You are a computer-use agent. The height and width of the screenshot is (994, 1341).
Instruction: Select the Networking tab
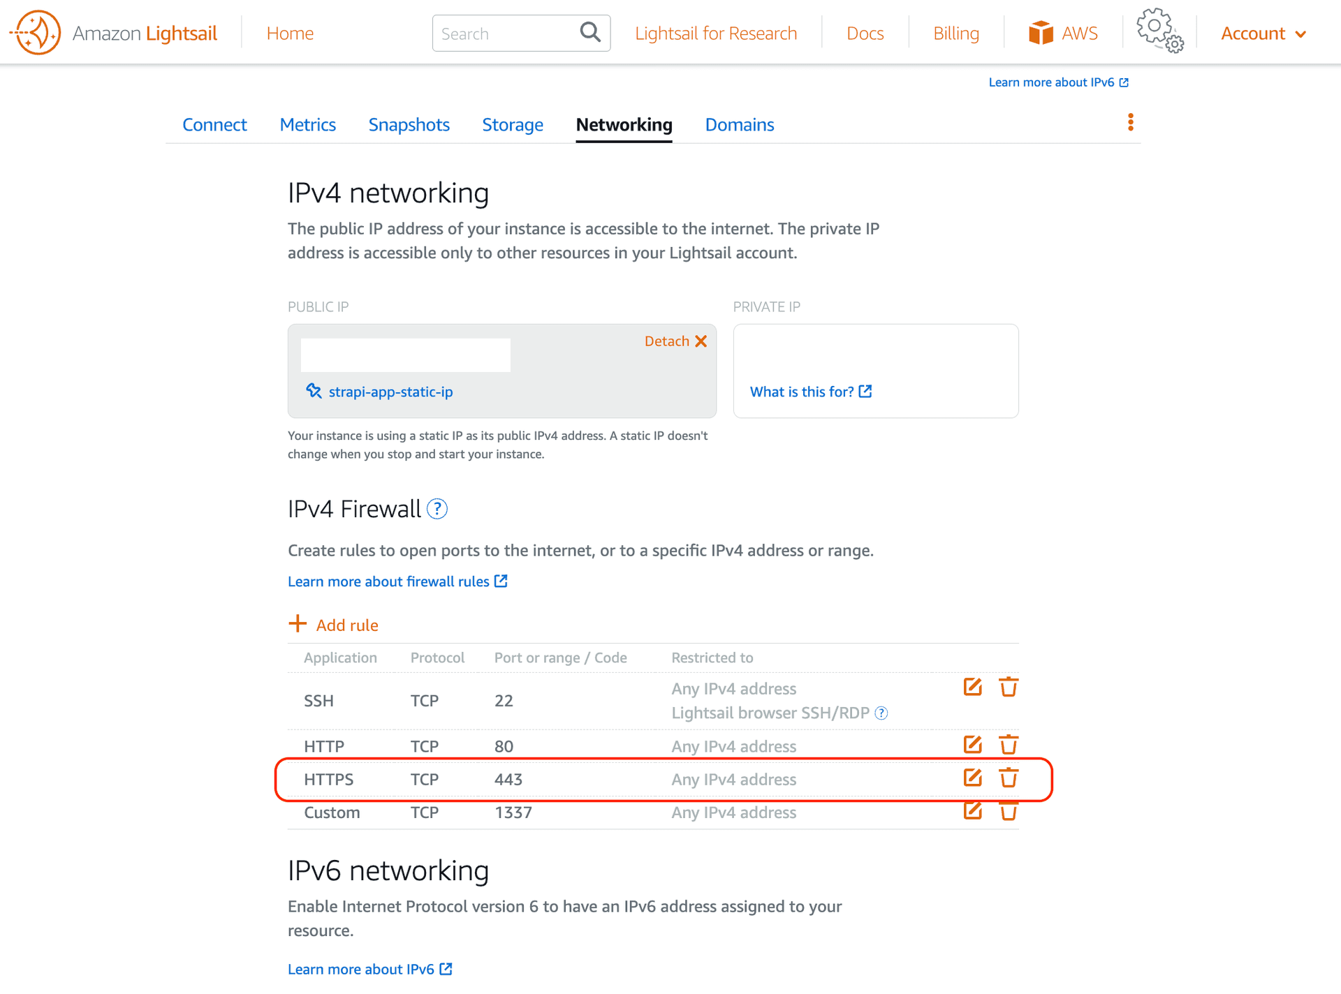(x=624, y=124)
